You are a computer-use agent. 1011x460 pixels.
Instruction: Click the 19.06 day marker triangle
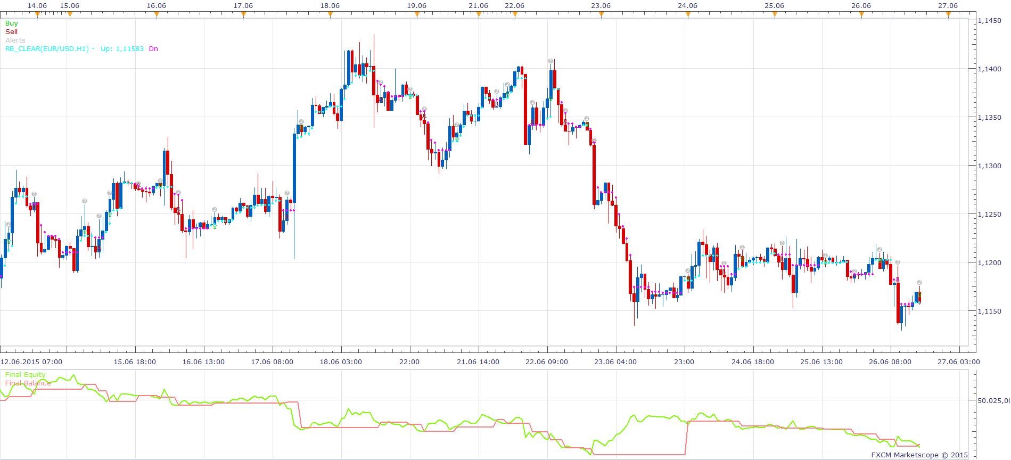(417, 15)
